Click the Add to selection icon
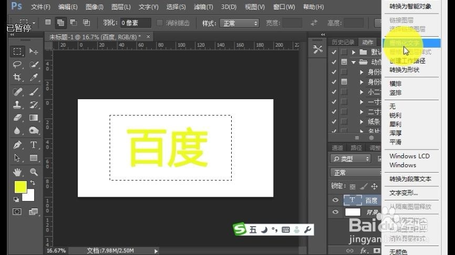Viewport: 455px width, 255px height. click(x=60, y=23)
